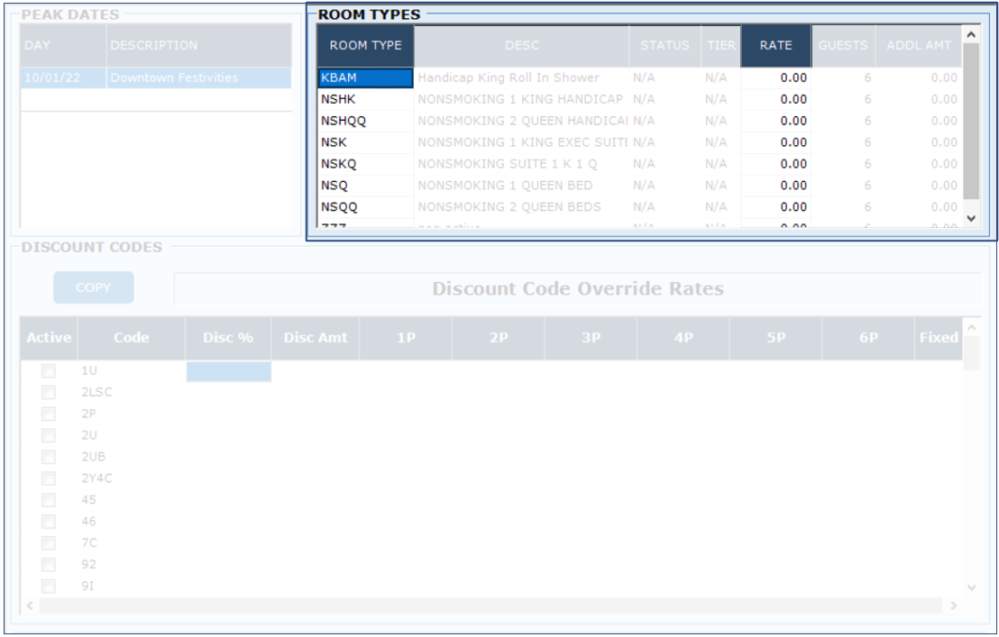Click the Disc % cell for code 1U
Screen dimensions: 999x637
point(228,371)
